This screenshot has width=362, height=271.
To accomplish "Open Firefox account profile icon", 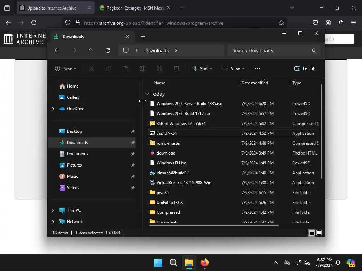I will [328, 23].
